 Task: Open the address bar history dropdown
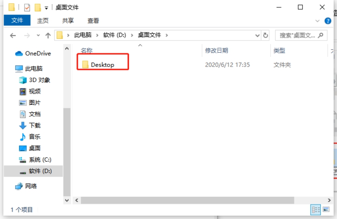[x=257, y=35]
